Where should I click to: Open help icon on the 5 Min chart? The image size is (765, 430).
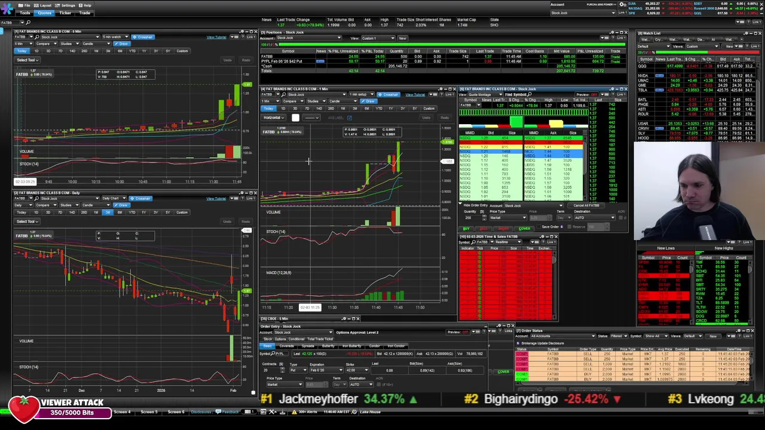point(241,37)
